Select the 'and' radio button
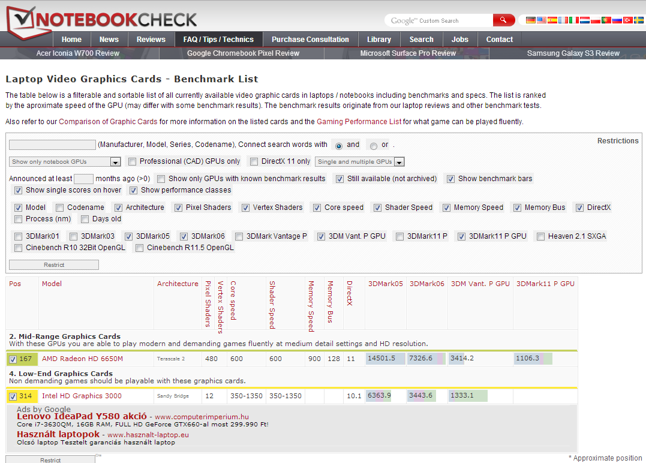 click(339, 146)
